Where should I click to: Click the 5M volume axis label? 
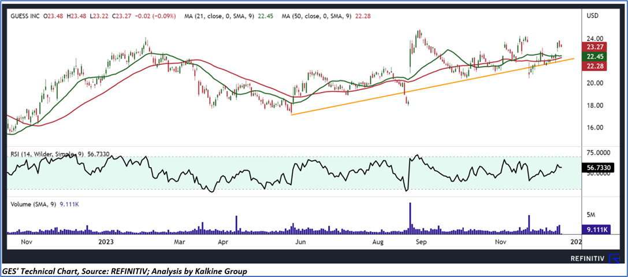click(591, 215)
